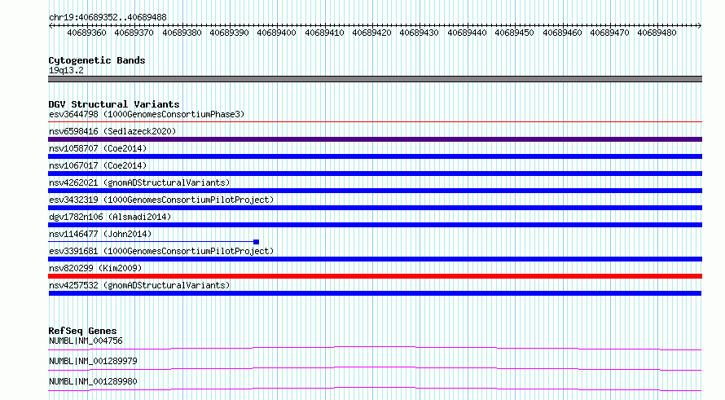Click ruler position 40689400

tap(276, 33)
